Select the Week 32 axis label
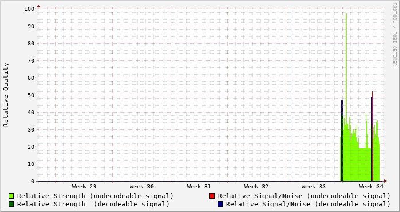The height and width of the screenshot is (212, 400). click(257, 187)
